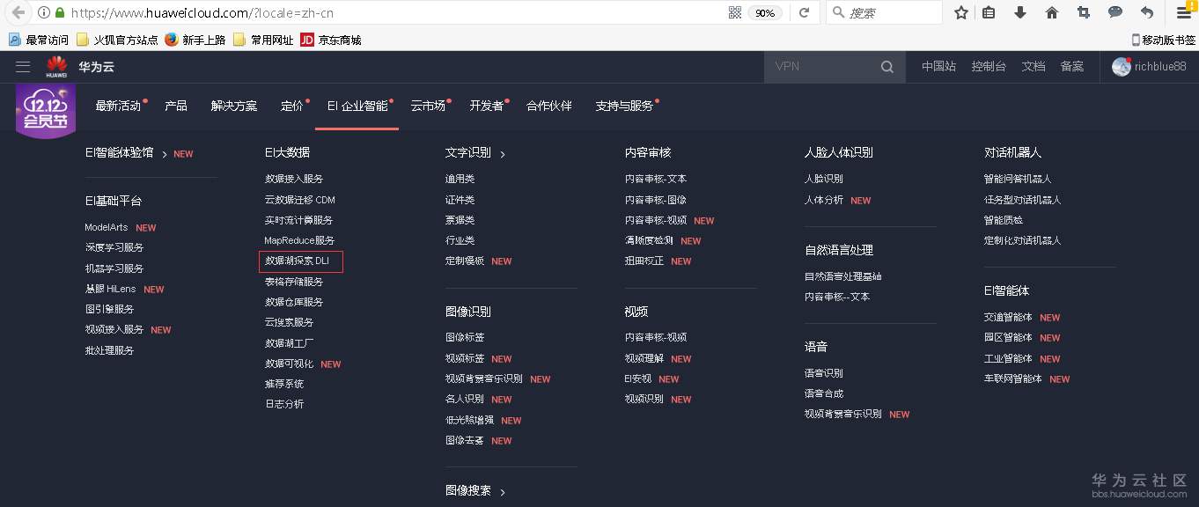The height and width of the screenshot is (507, 1199).
Task: Expand the 图像搜索 category arrow
Action: coord(502,492)
